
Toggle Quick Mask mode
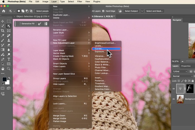click(3, 88)
